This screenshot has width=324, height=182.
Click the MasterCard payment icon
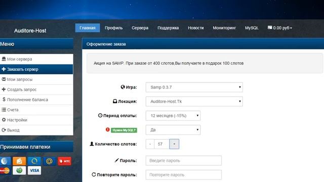(5, 170)
